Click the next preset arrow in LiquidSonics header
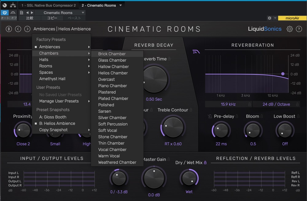Viewport: 307px width, 201px height. [x=27, y=29]
